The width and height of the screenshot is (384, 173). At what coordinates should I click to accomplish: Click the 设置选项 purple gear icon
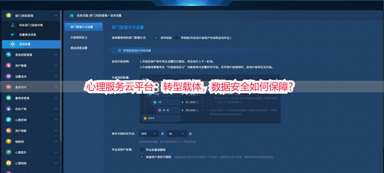tap(9, 76)
